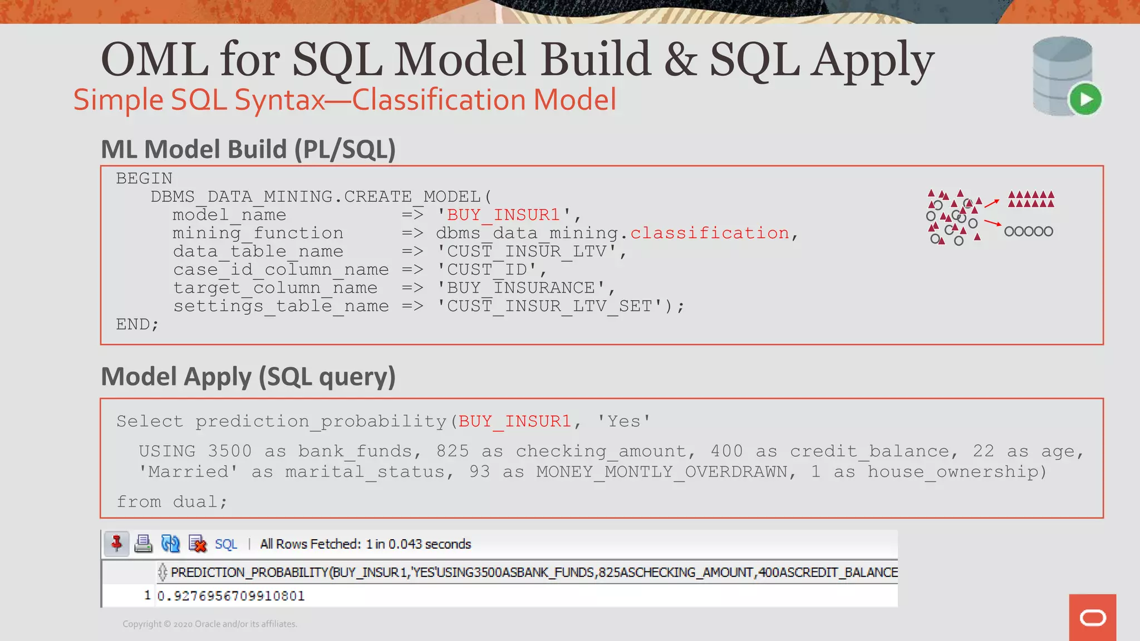Click the printer icon in results toolbar
The image size is (1140, 641).
[143, 543]
